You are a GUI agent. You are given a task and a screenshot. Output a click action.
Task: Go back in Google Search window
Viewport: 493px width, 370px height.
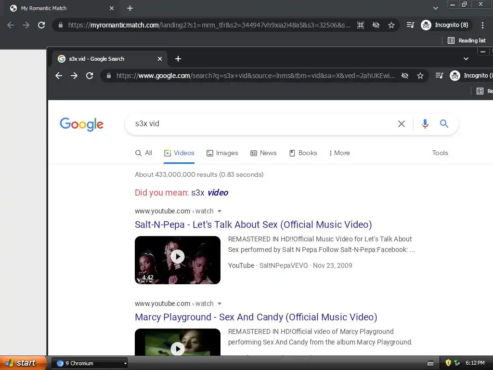tap(59, 76)
